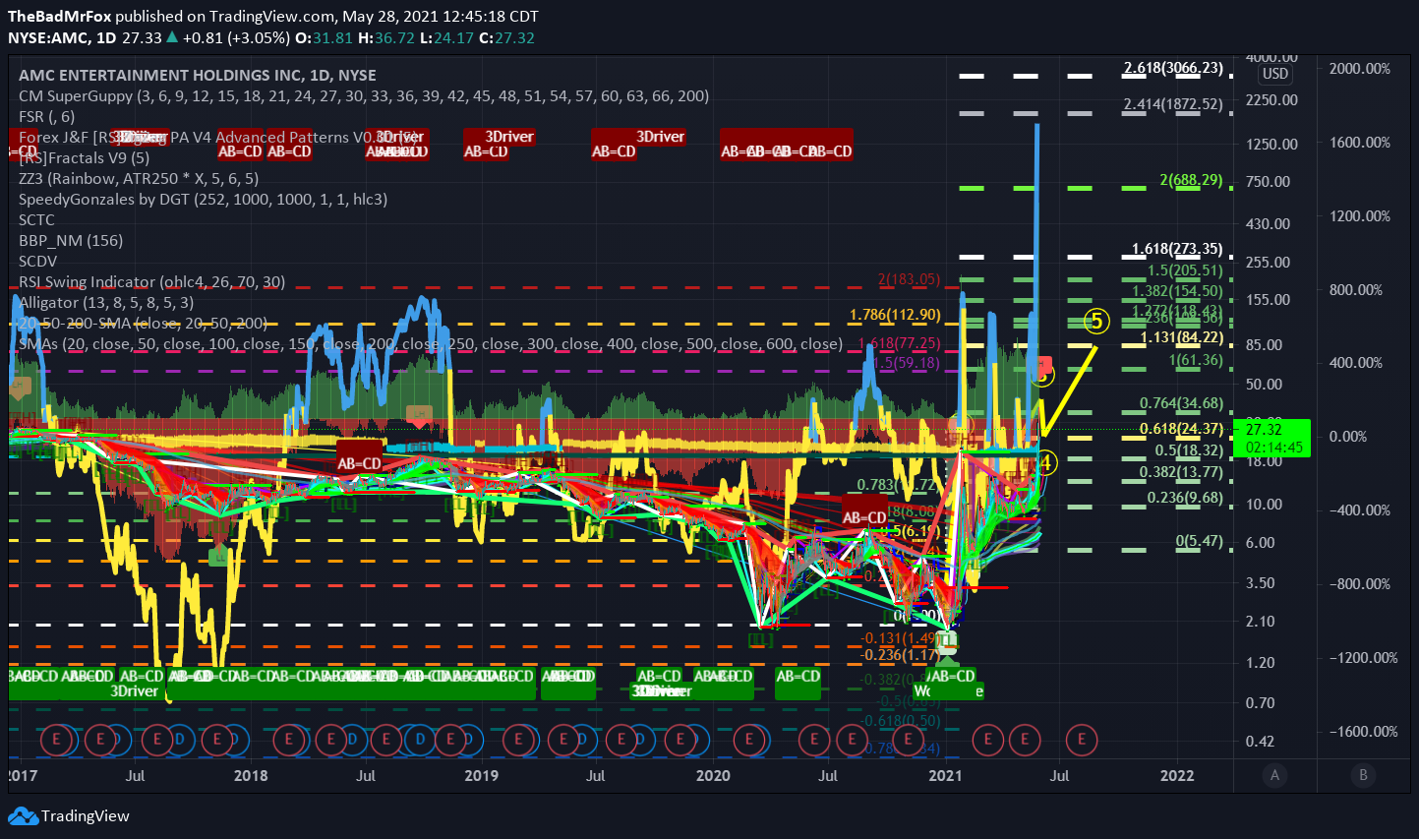Select the SCDV indicator legend

38,261
